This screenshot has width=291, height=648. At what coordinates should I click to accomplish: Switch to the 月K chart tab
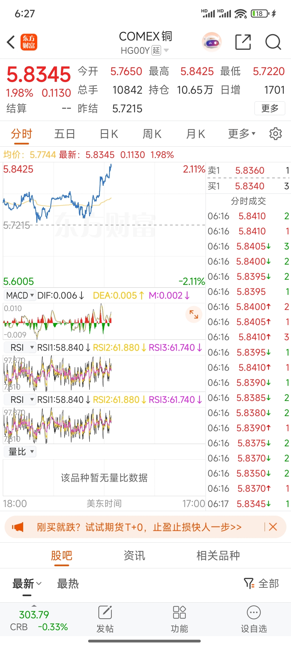tap(196, 134)
